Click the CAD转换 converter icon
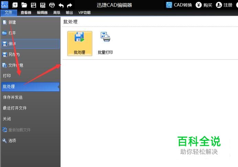The width and height of the screenshot is (238, 167). tap(169, 5)
